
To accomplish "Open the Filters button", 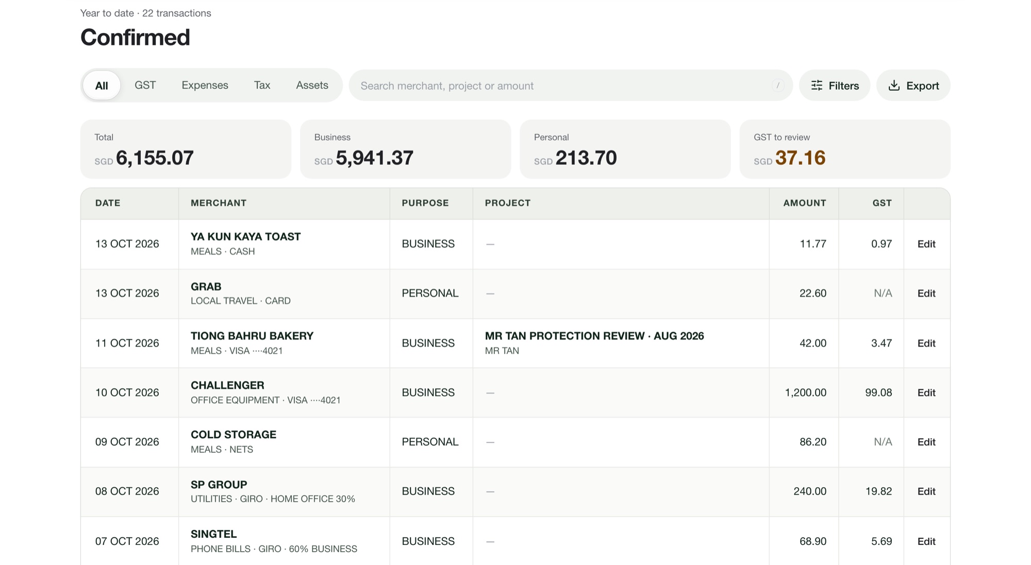I will (835, 85).
